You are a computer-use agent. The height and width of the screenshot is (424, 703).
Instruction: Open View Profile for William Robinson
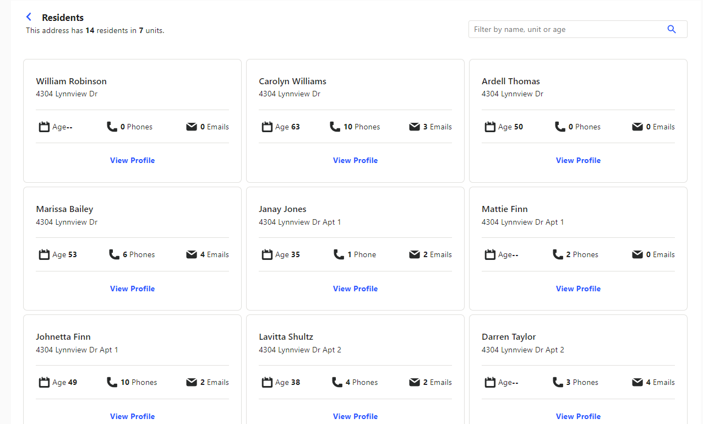(132, 160)
